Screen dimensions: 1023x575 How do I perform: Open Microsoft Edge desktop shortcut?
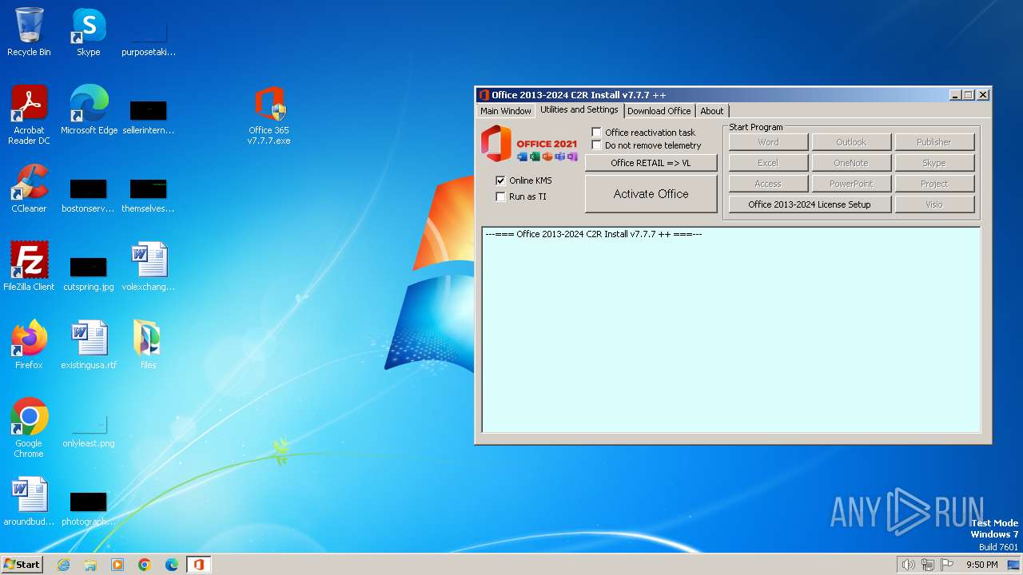[x=89, y=110]
